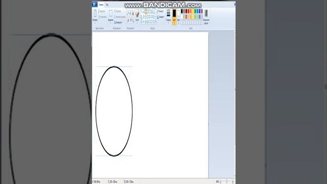
Task: Click the vertical scrollbar down arrow
Action: [235, 176]
